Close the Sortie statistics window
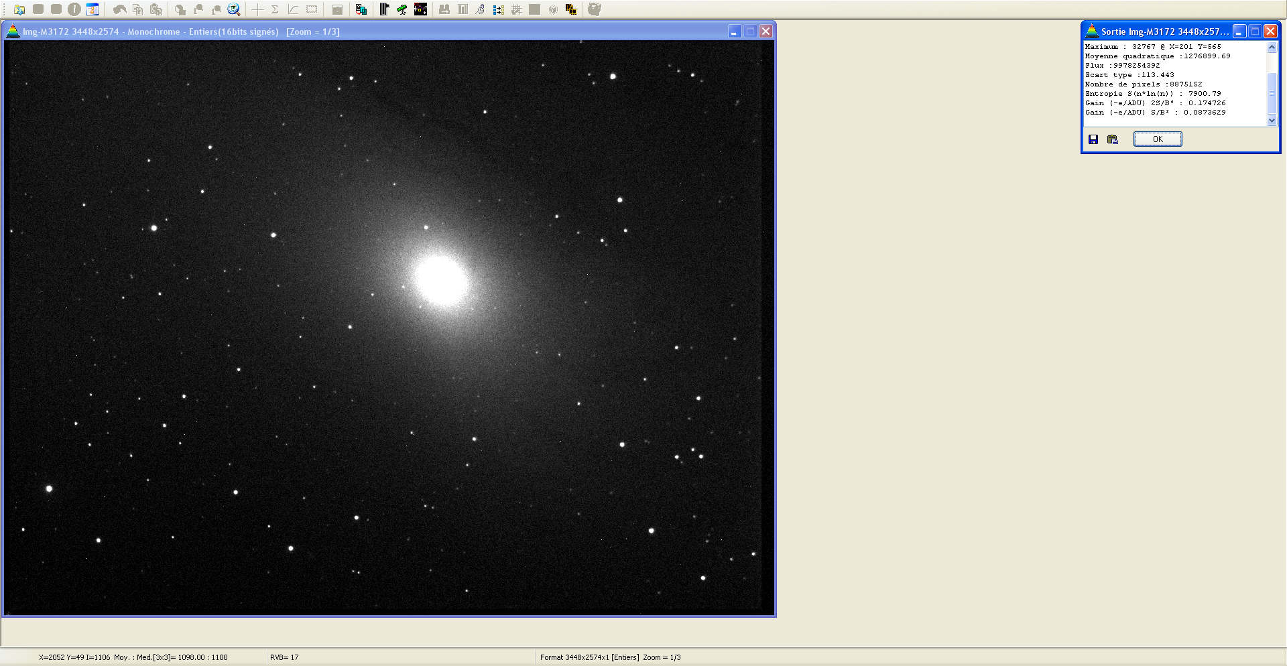This screenshot has width=1287, height=666. point(1270,31)
